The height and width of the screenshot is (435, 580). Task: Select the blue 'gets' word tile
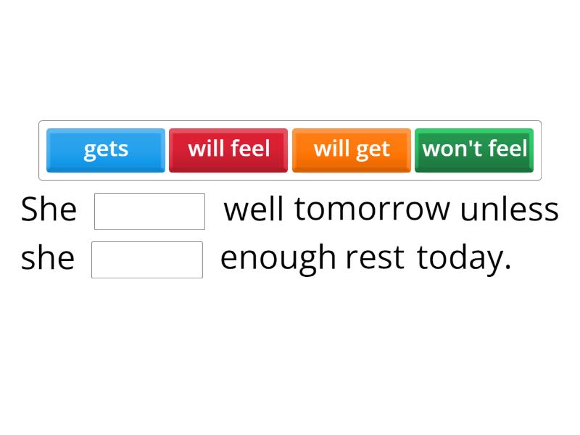coord(105,150)
